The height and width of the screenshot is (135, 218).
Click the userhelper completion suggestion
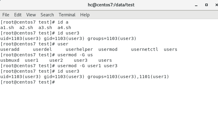pyautogui.click(x=79, y=50)
